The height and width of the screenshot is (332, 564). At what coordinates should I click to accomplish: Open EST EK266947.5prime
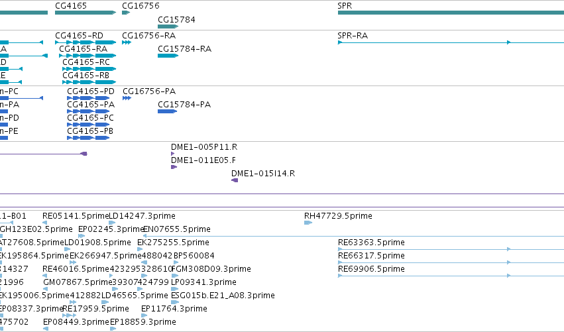(105, 256)
